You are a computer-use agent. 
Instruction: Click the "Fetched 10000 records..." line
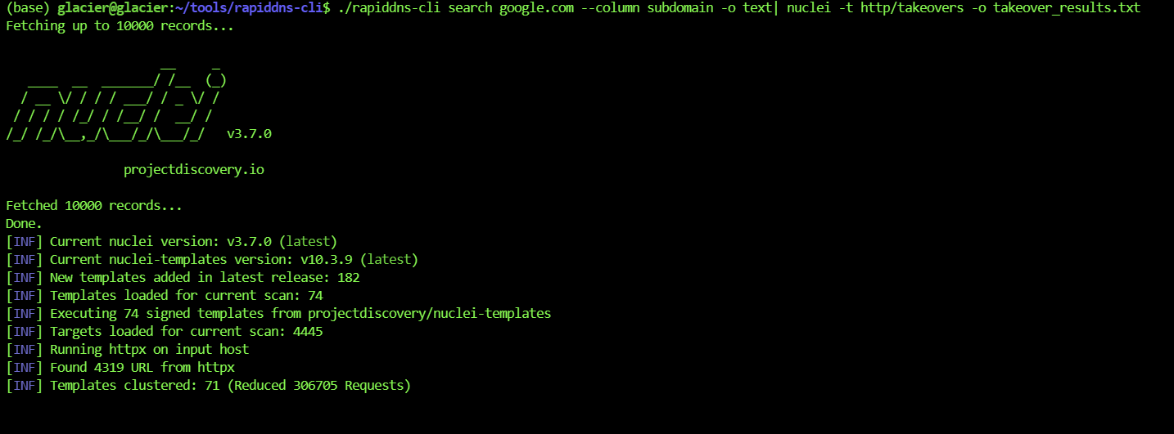pos(94,206)
